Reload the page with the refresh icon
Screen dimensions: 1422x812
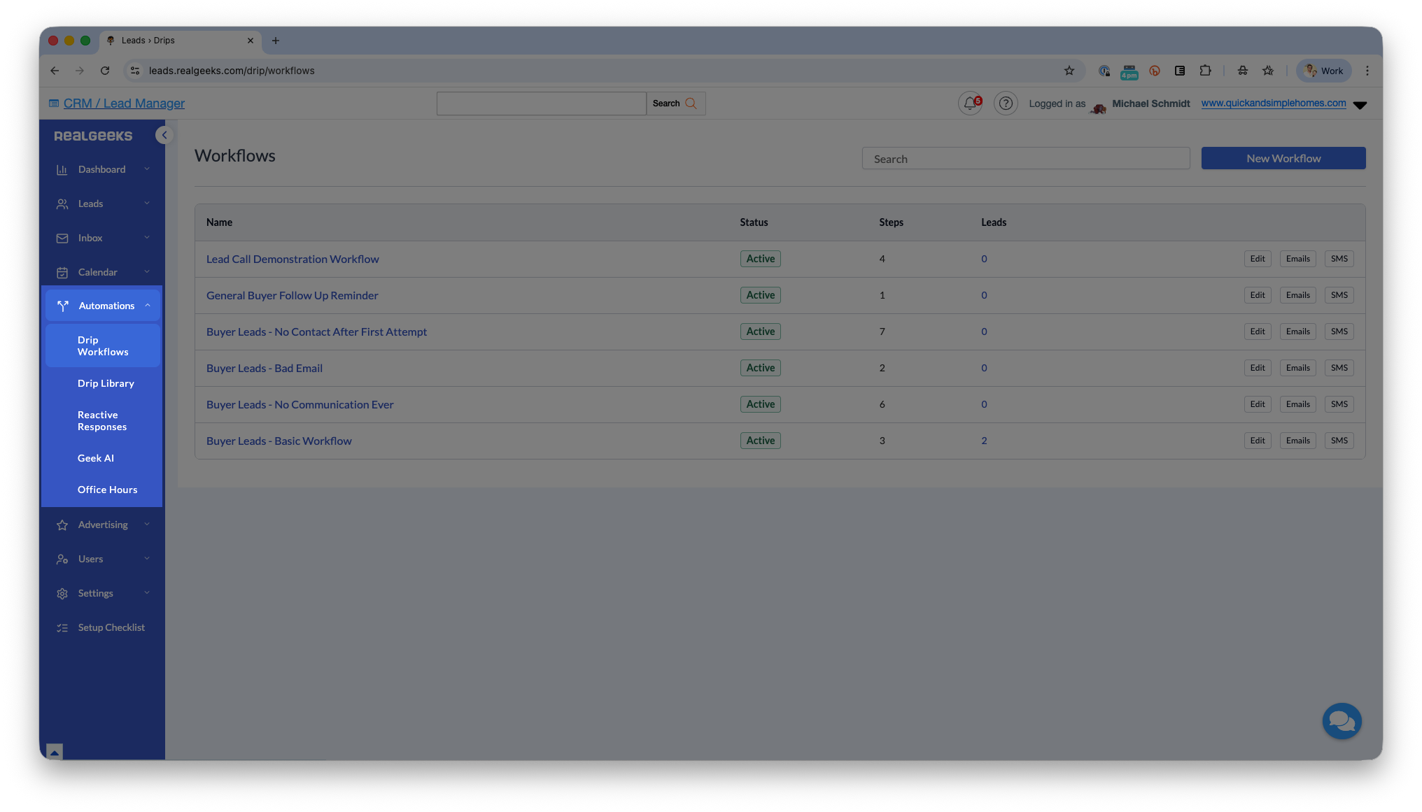click(105, 71)
